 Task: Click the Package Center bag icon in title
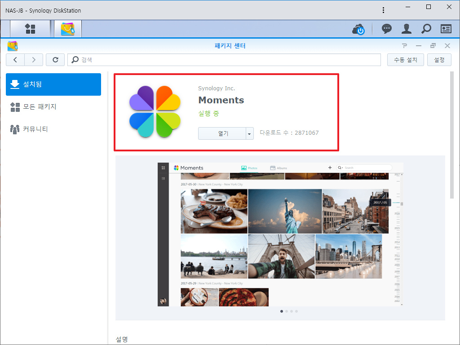point(13,46)
